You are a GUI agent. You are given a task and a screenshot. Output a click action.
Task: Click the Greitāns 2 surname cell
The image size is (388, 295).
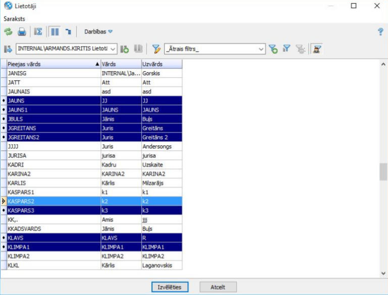click(162, 137)
